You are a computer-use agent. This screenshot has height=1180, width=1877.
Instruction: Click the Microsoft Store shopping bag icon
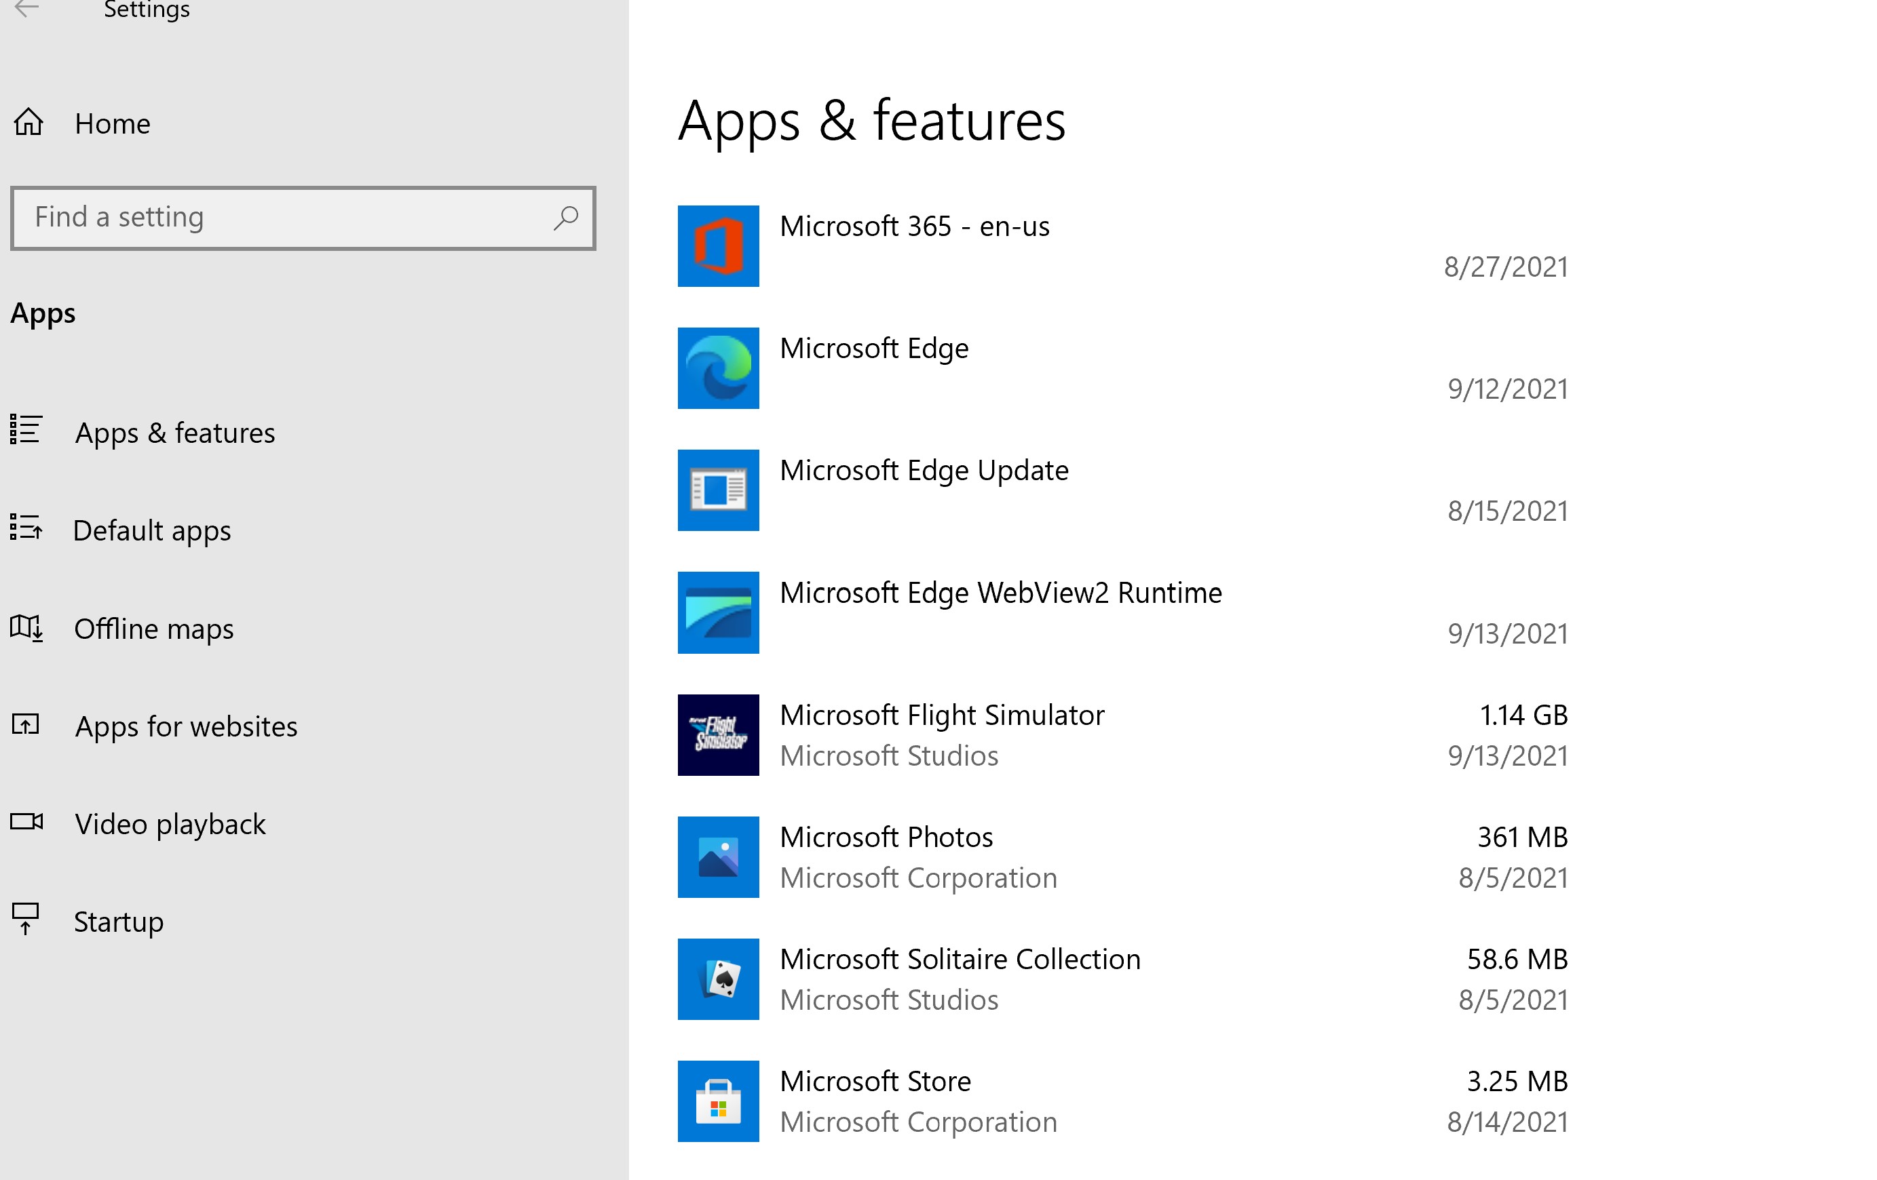coord(718,1102)
